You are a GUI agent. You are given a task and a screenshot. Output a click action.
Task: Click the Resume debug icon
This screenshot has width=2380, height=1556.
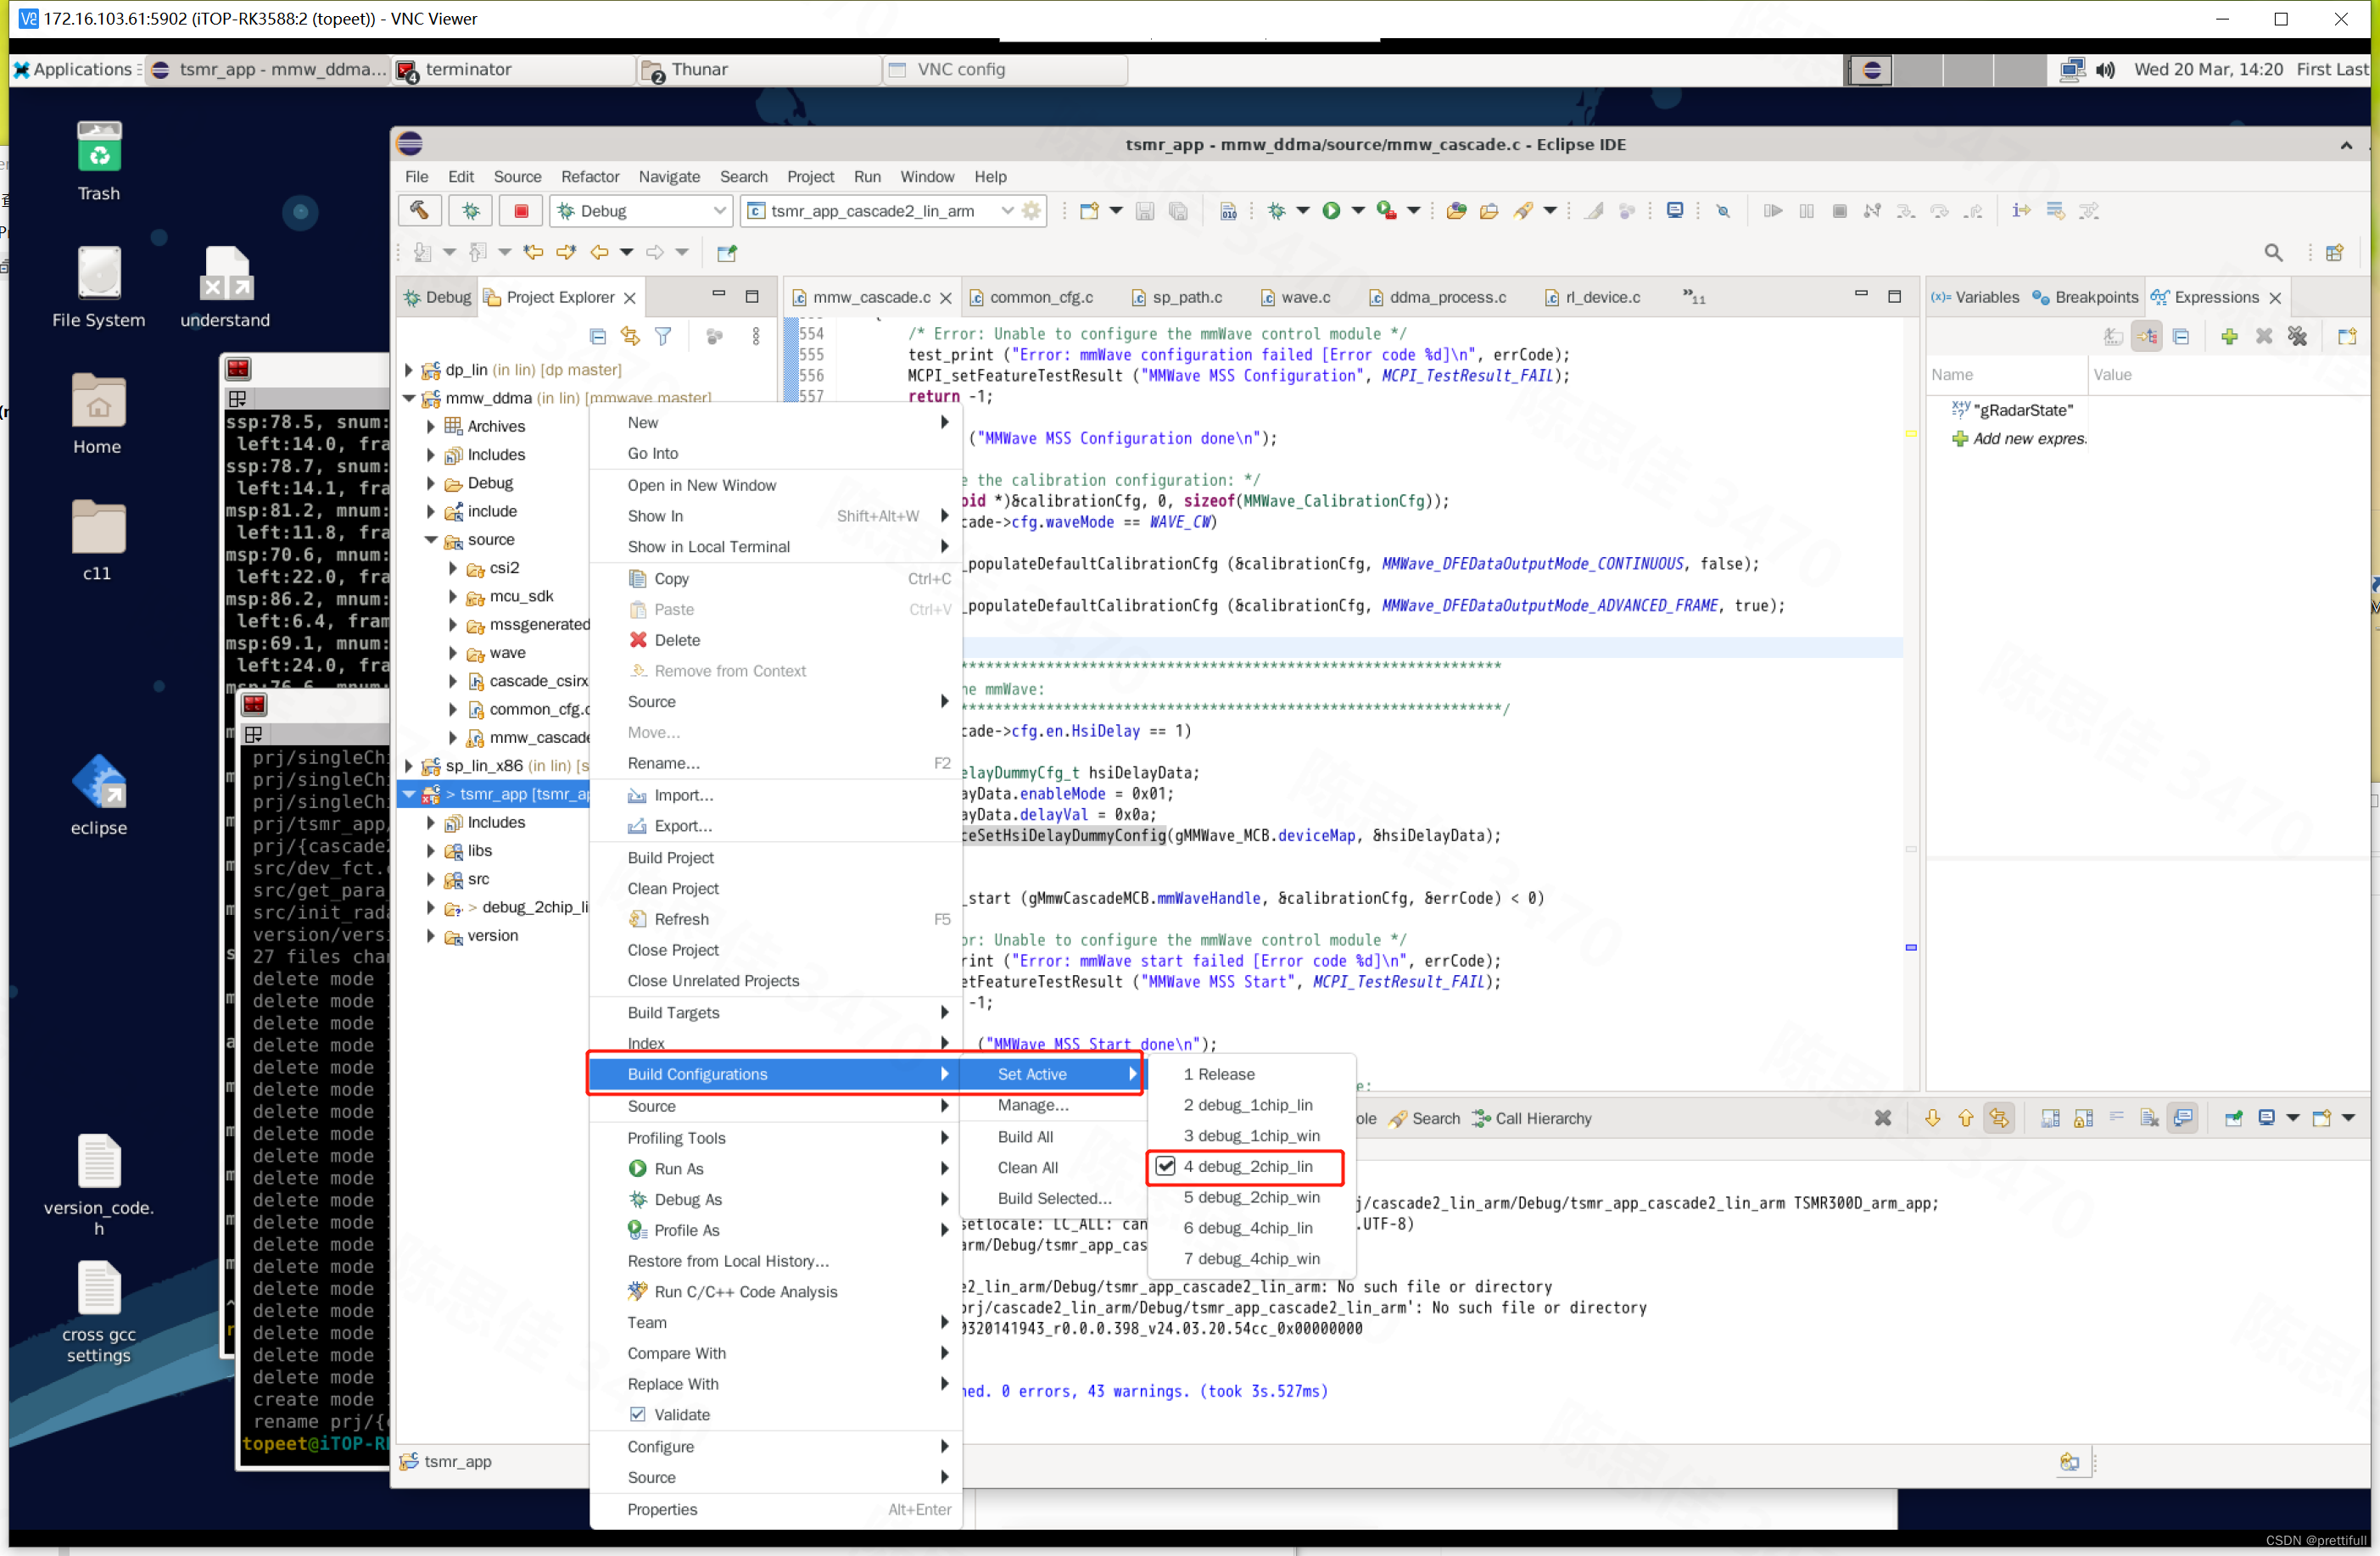(1773, 211)
